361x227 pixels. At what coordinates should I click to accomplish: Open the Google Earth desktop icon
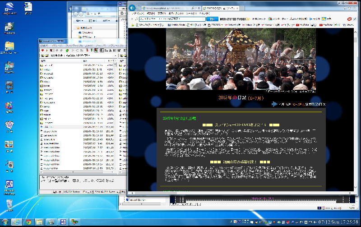9,9
